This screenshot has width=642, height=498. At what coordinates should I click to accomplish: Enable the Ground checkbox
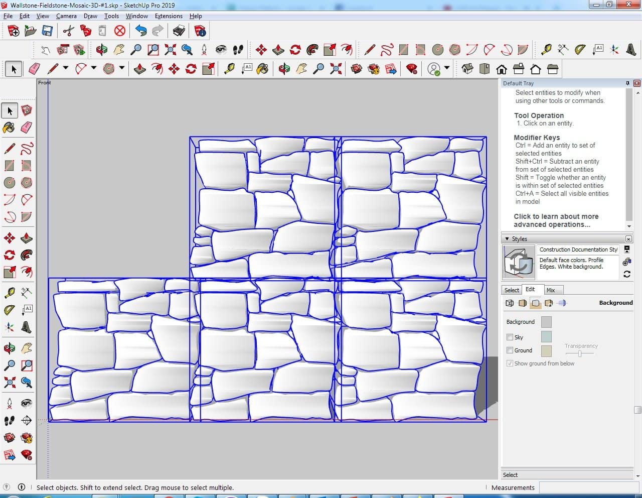click(510, 350)
